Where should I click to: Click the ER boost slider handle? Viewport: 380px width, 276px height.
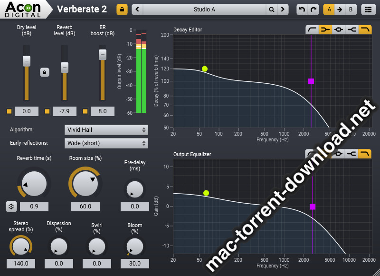pos(103,55)
